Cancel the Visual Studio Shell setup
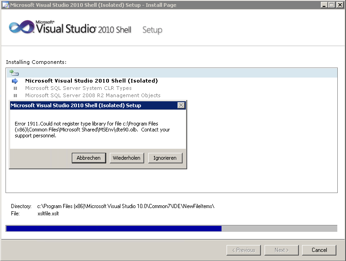346x261 pixels. click(x=319, y=250)
